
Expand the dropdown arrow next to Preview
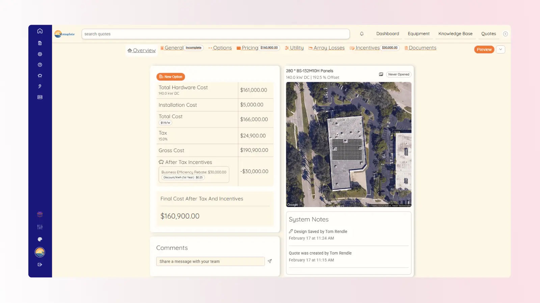coord(501,49)
